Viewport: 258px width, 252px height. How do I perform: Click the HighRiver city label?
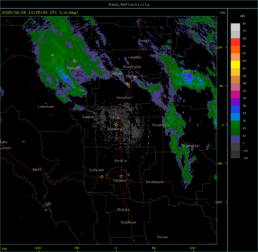pyautogui.click(x=129, y=222)
